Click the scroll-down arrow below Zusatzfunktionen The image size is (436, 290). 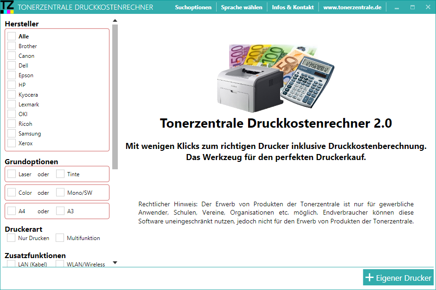114,262
